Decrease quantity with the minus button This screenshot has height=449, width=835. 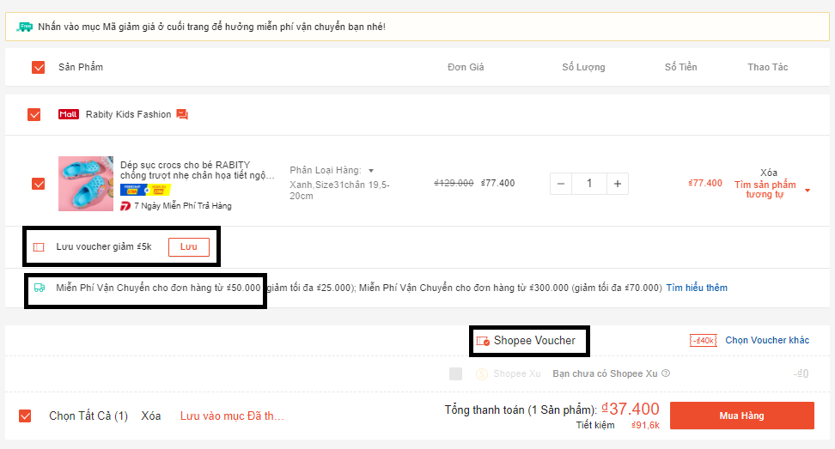click(x=561, y=184)
